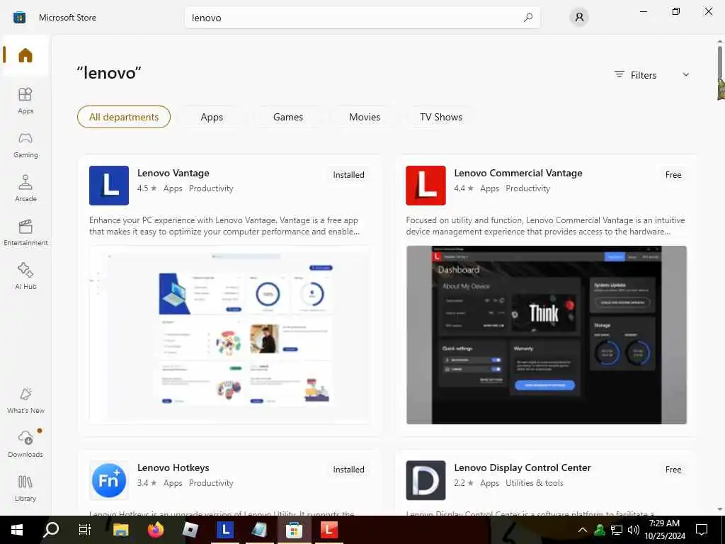Click the Lenovo Vantage blue app icon
The height and width of the screenshot is (544, 725).
(x=109, y=186)
